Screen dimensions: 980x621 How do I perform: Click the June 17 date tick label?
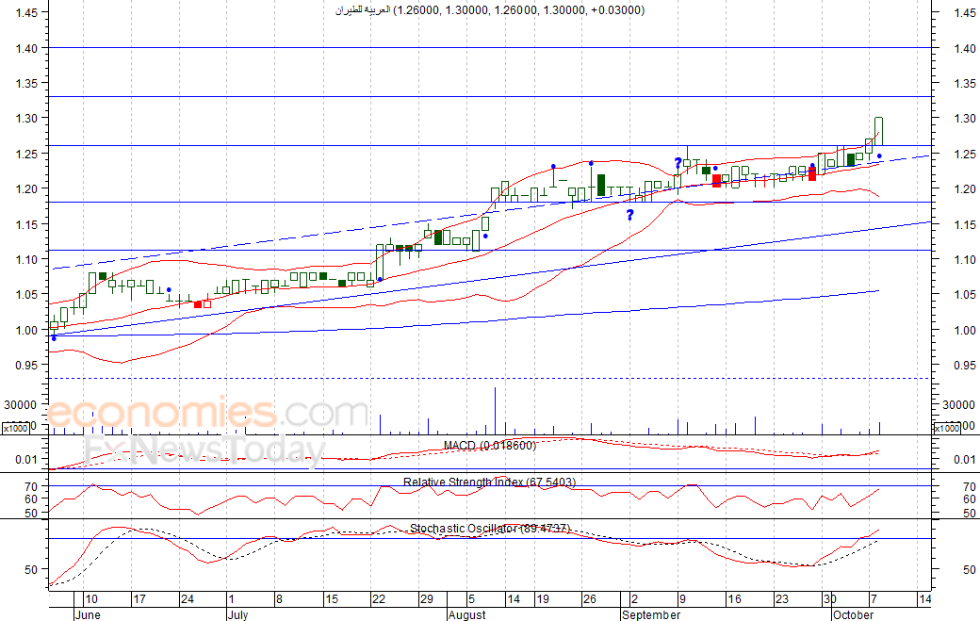(x=139, y=599)
